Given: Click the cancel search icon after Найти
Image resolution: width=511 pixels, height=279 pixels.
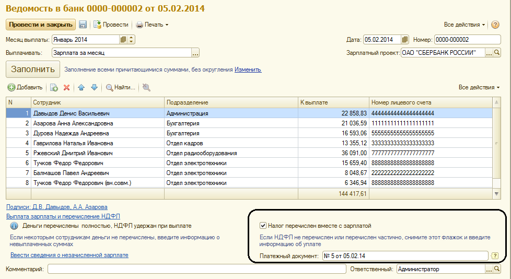Looking at the screenshot, I should point(146,87).
